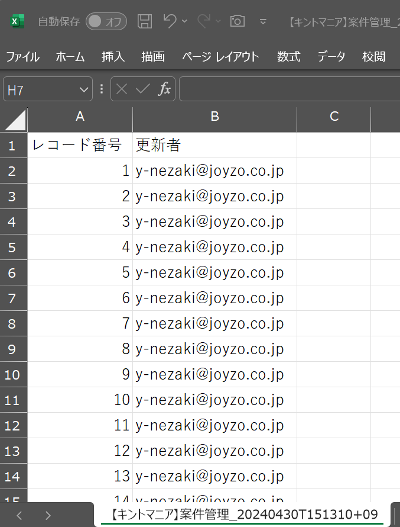Select email cell in row 12
The width and height of the screenshot is (400, 527).
pos(214,425)
